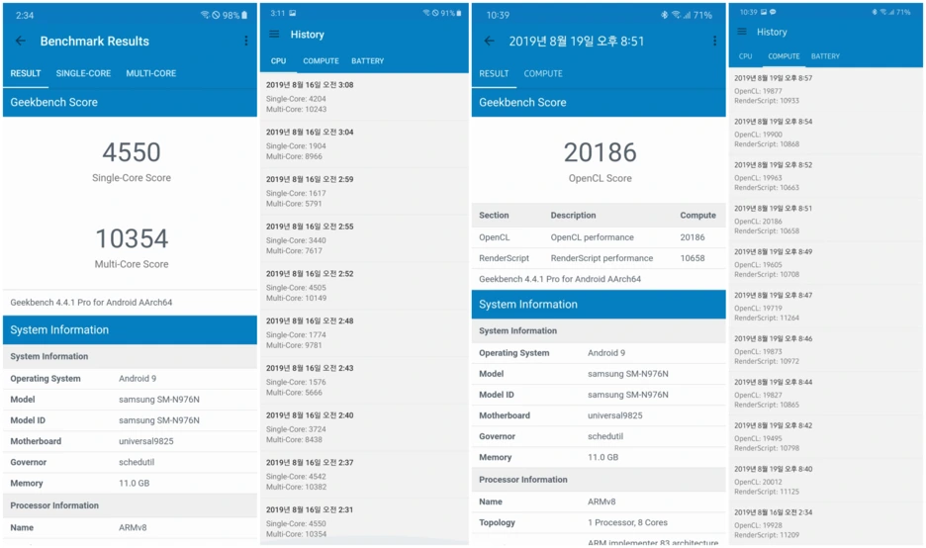The height and width of the screenshot is (548, 926).
Task: Open compute entry 오후 8:44 OpenCL 19827
Action: point(826,394)
